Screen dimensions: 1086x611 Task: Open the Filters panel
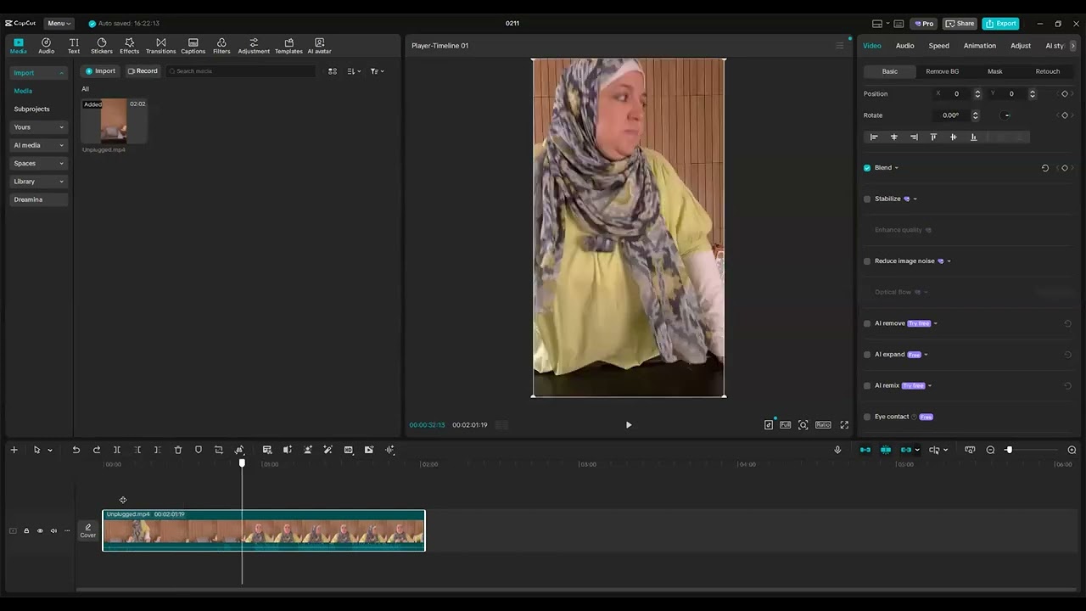tap(221, 46)
